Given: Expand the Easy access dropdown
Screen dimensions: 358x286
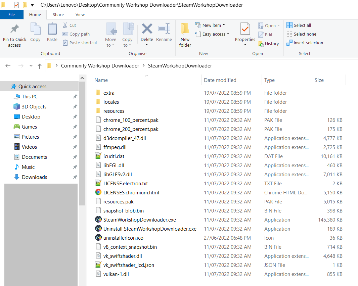Looking at the screenshot, I should [228, 34].
